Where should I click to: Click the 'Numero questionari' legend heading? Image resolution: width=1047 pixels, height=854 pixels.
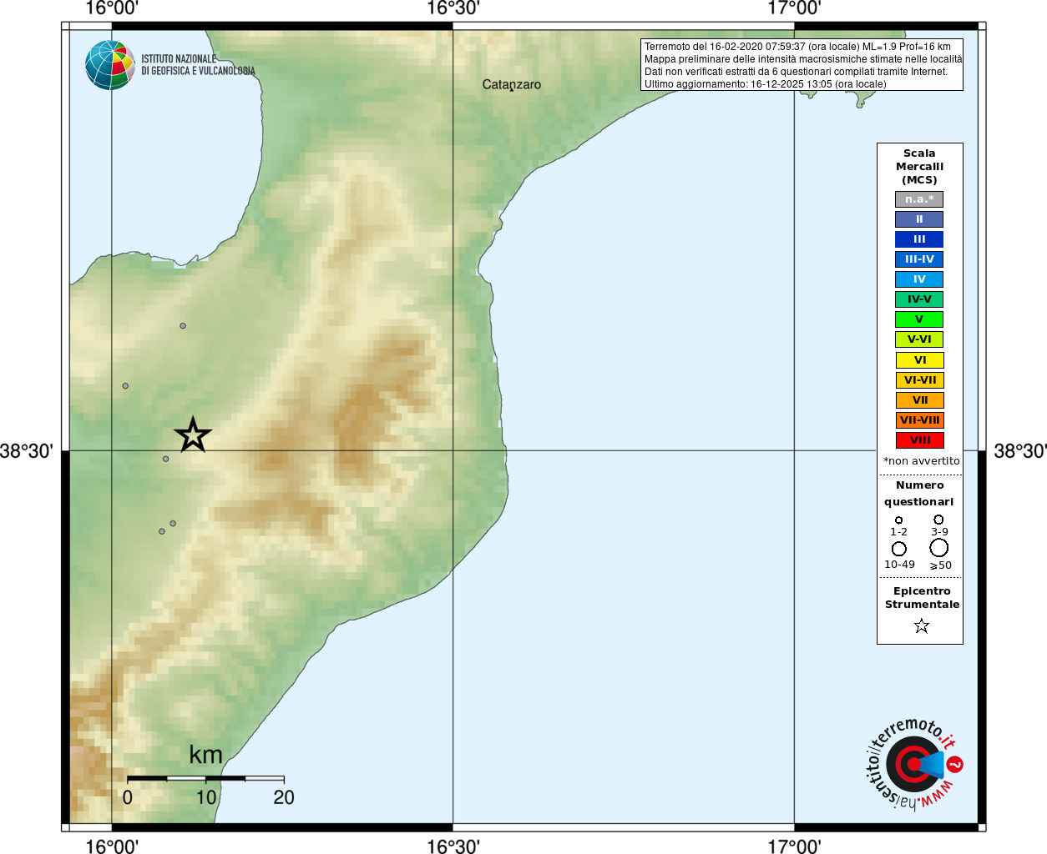(919, 494)
